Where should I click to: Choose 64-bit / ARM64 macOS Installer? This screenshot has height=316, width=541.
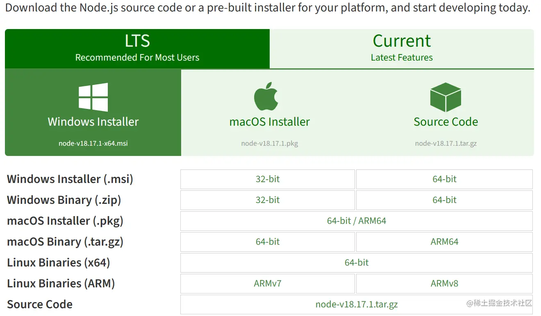click(x=357, y=221)
